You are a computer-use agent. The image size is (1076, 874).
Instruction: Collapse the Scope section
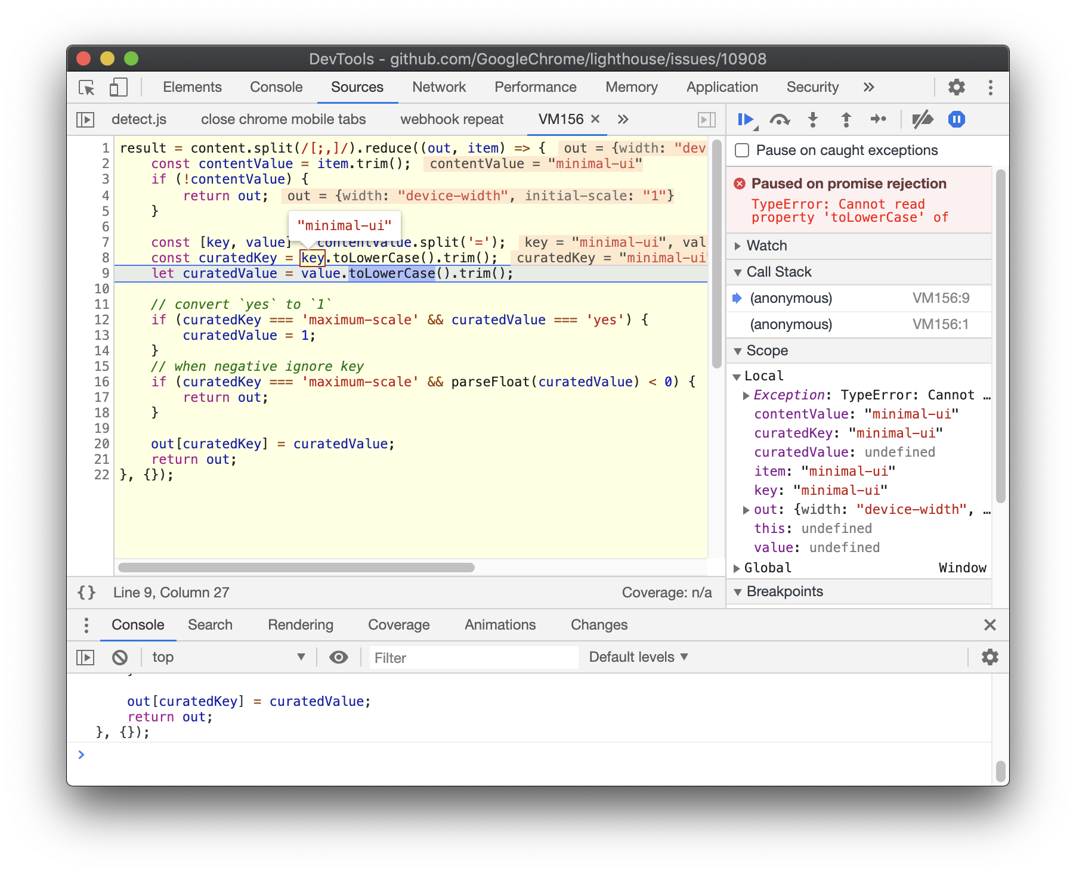(x=859, y=351)
